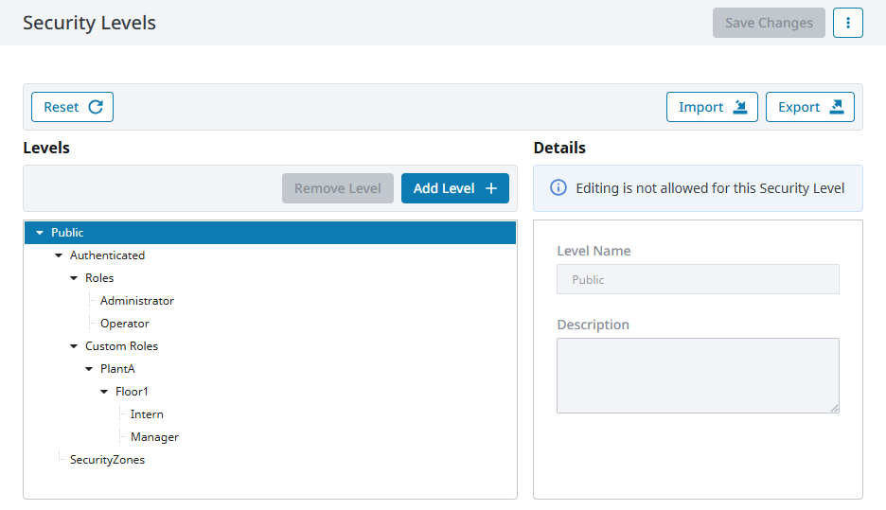
Task: Collapse the PlantA node arrow
Action: coord(89,369)
